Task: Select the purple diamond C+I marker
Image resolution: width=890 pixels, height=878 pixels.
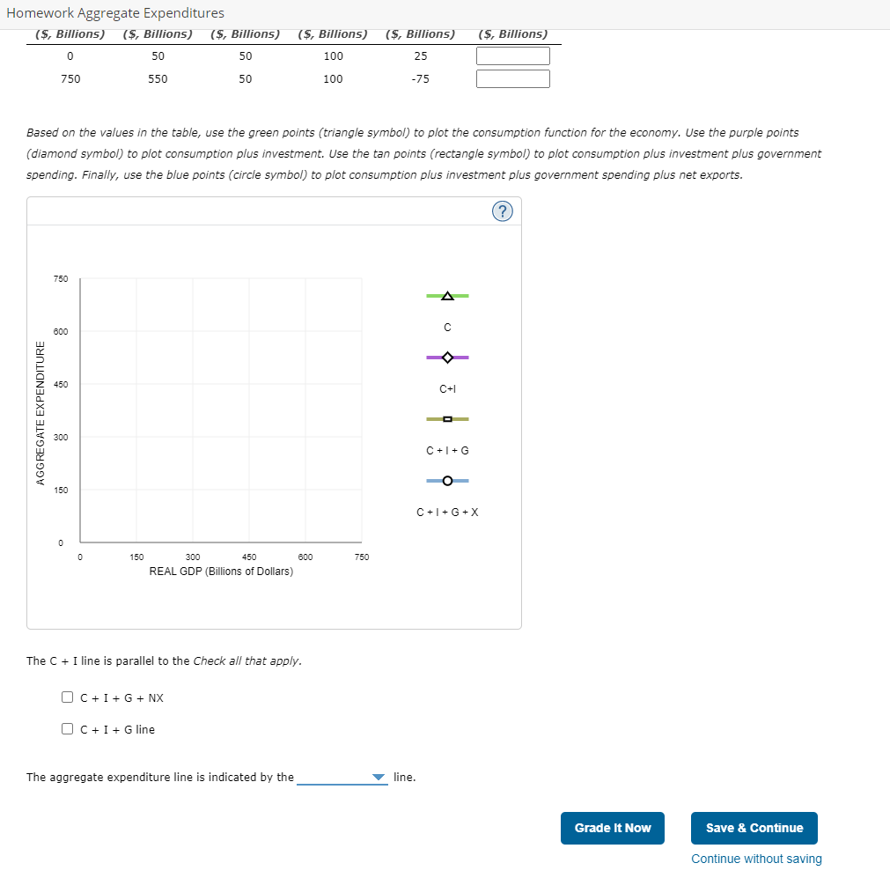Action: [446, 358]
